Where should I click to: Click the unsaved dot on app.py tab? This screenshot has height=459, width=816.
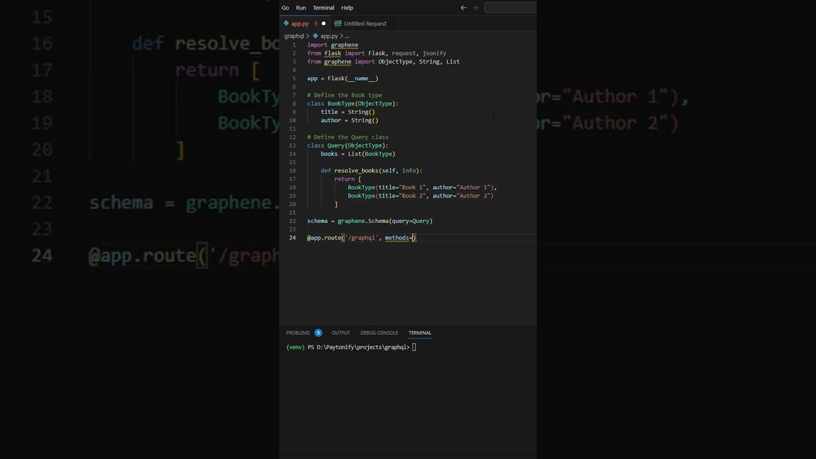pyautogui.click(x=323, y=24)
